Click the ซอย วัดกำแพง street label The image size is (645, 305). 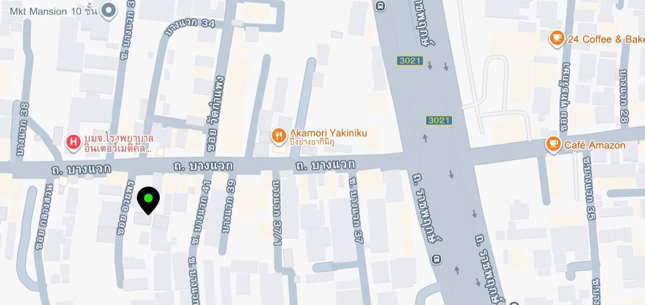(215, 114)
